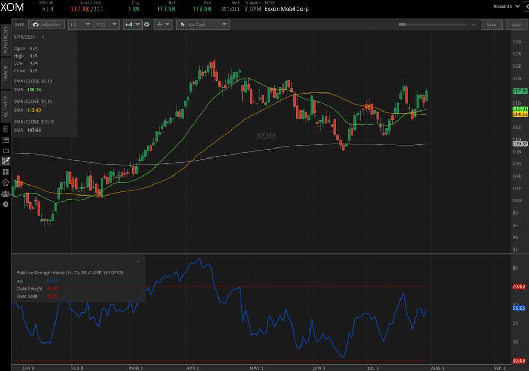This screenshot has height=371, width=529.
Task: Open the No Tool drawing dropdown
Action: (203, 25)
